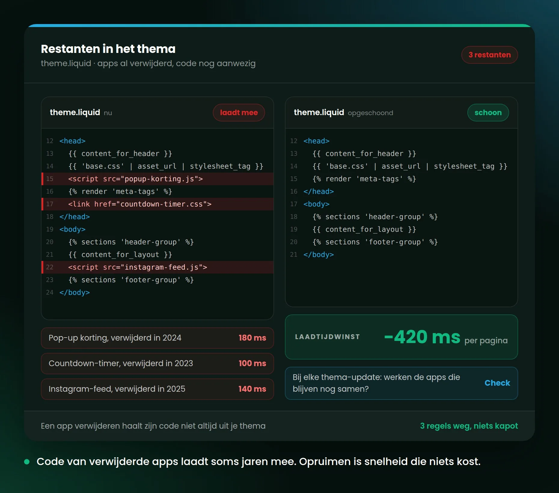Click the '-420 ms' load time figure
559x493 pixels.
422,337
